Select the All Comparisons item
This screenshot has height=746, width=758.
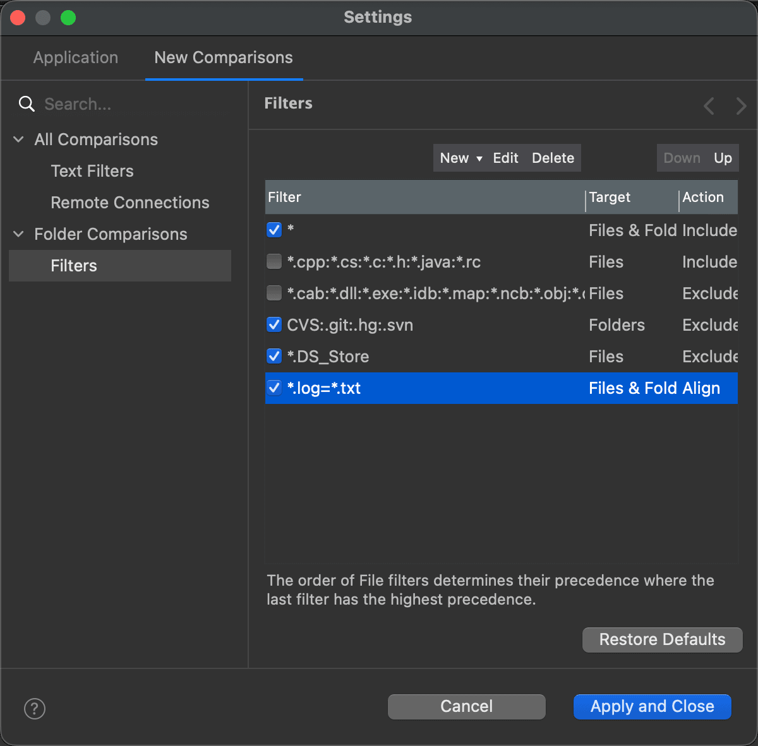pyautogui.click(x=96, y=139)
